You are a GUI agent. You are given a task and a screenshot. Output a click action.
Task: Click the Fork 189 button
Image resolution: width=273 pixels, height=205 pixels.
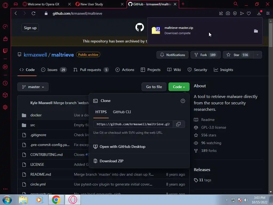[206, 55]
